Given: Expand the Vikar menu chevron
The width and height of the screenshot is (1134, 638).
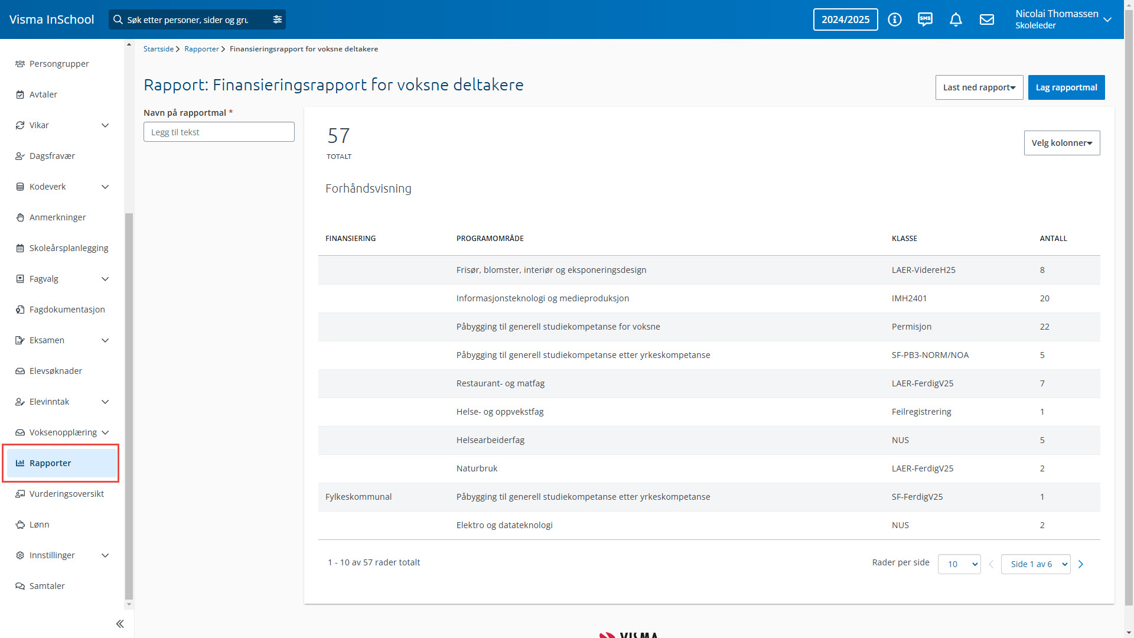Looking at the screenshot, I should [x=105, y=125].
